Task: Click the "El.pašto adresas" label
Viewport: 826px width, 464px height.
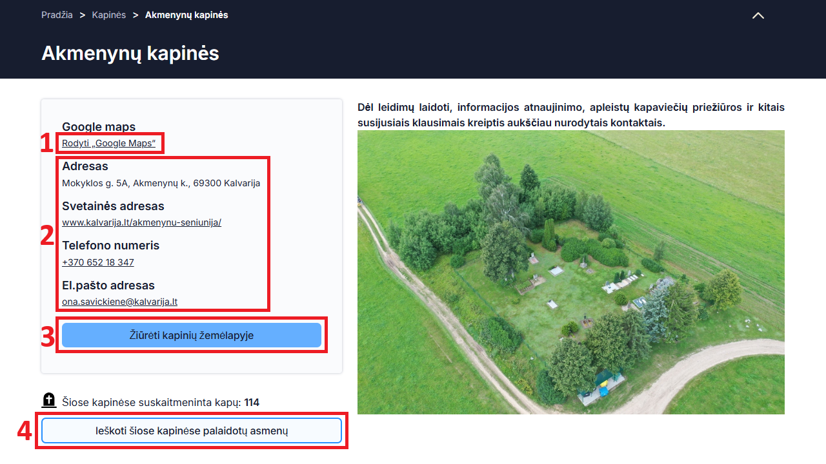Action: pyautogui.click(x=108, y=285)
